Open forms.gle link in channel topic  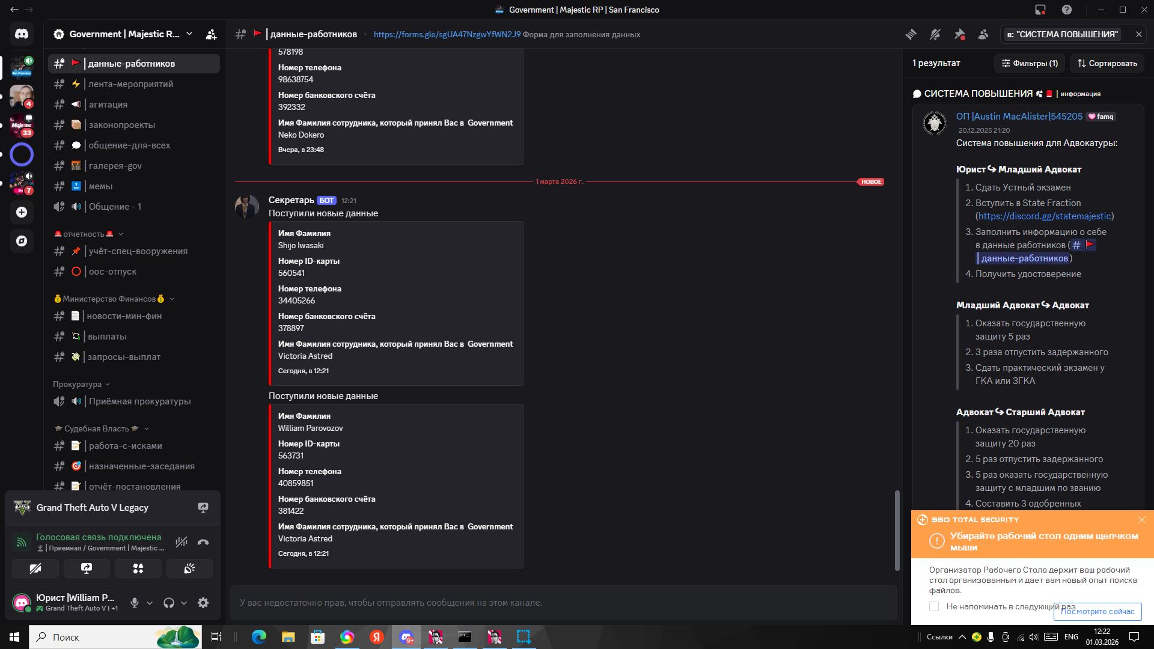pos(447,34)
